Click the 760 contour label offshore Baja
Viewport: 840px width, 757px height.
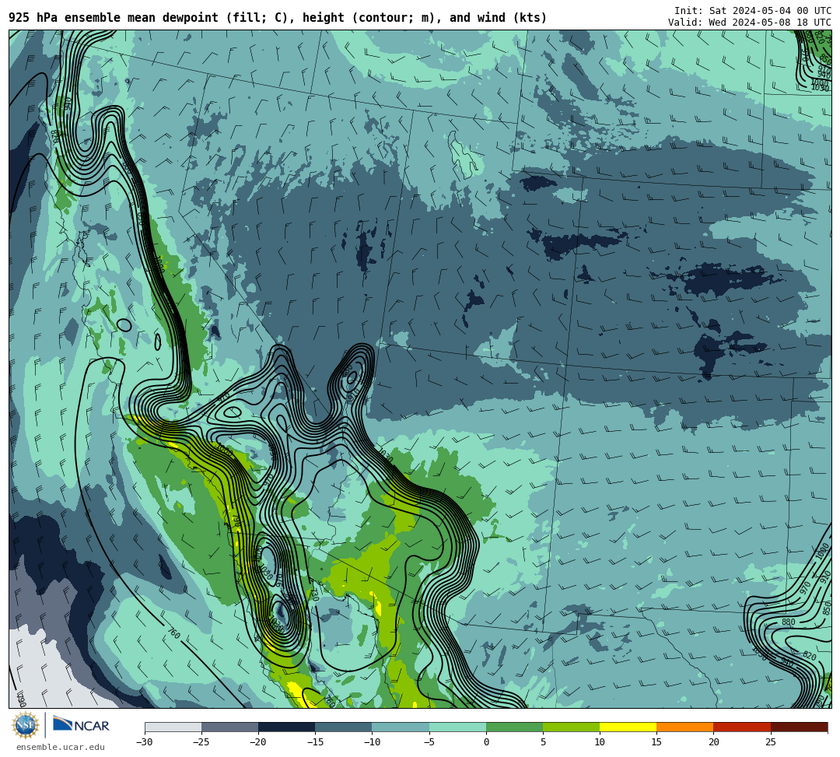(173, 633)
